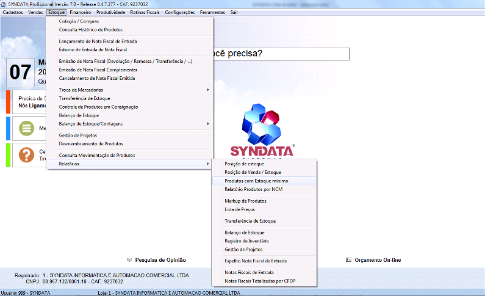The height and width of the screenshot is (296, 485).
Task: Select Transferência de Estoque in the Relatórios submenu
Action: tap(264, 221)
